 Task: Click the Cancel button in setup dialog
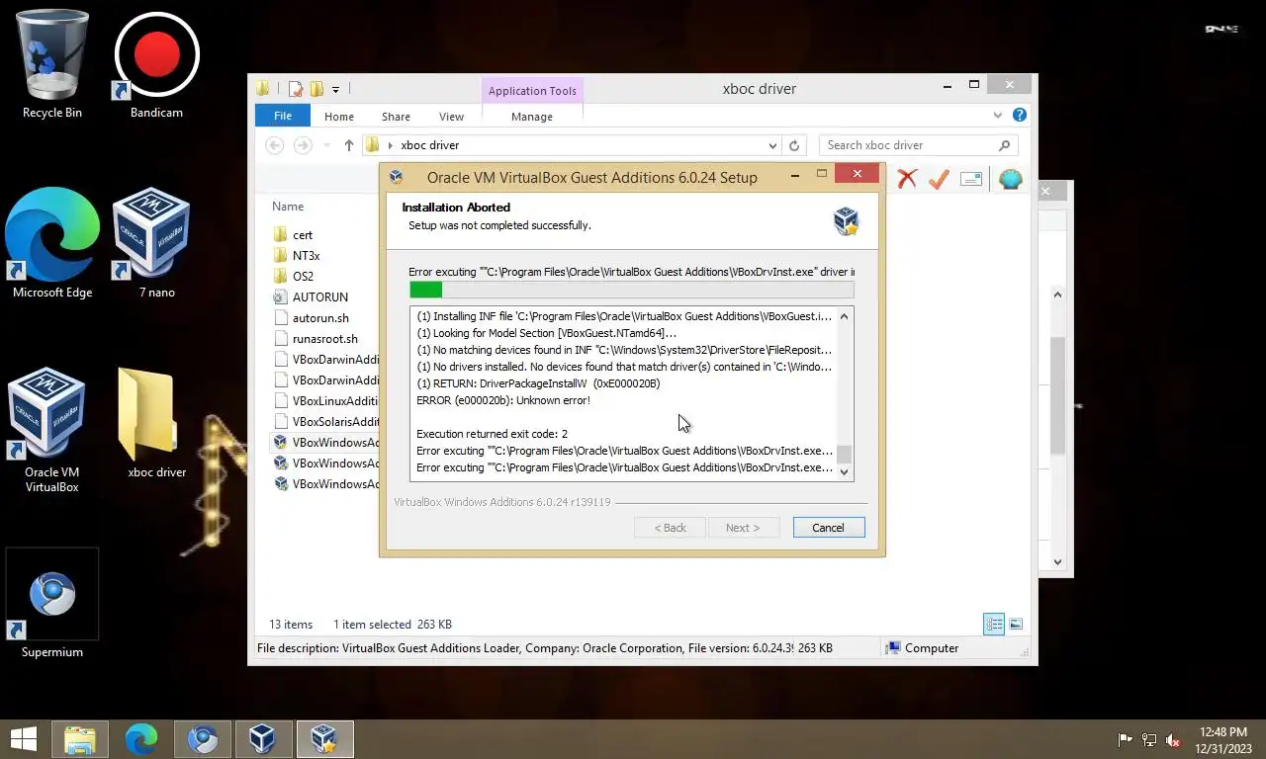(829, 528)
